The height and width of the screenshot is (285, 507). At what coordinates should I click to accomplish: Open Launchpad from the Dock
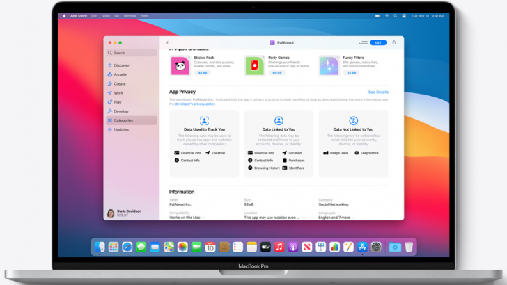point(114,247)
